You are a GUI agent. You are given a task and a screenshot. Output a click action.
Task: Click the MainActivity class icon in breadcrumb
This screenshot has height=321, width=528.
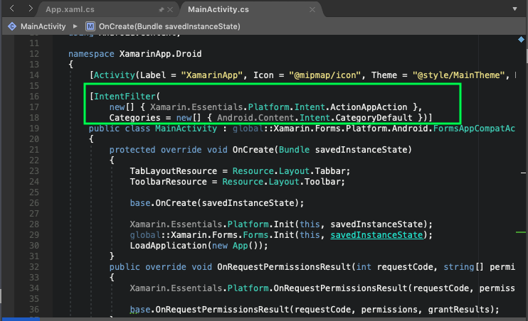11,26
